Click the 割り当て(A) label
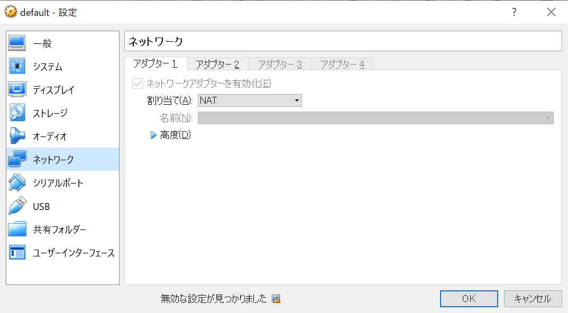Image resolution: width=568 pixels, height=313 pixels. 170,100
